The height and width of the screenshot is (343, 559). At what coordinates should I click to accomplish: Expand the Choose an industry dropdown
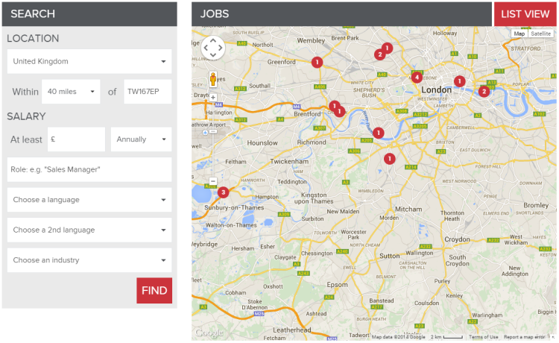(89, 260)
